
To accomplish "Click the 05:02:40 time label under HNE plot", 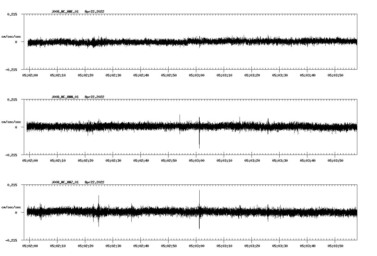I will coord(141,75).
